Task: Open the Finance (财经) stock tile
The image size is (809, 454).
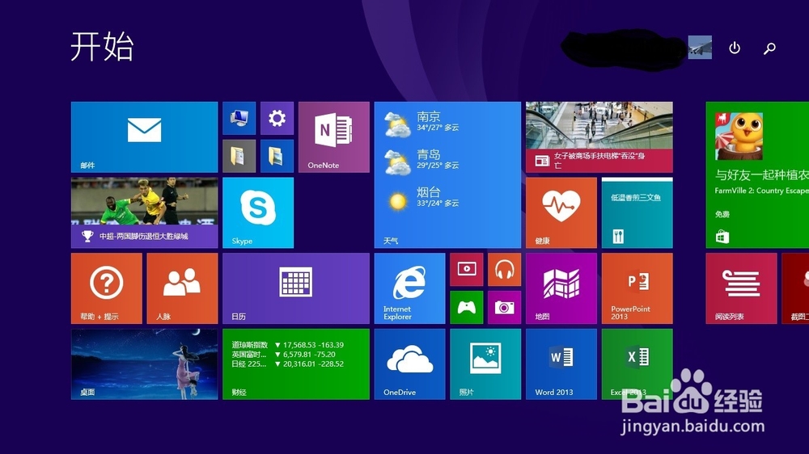Action: [296, 364]
